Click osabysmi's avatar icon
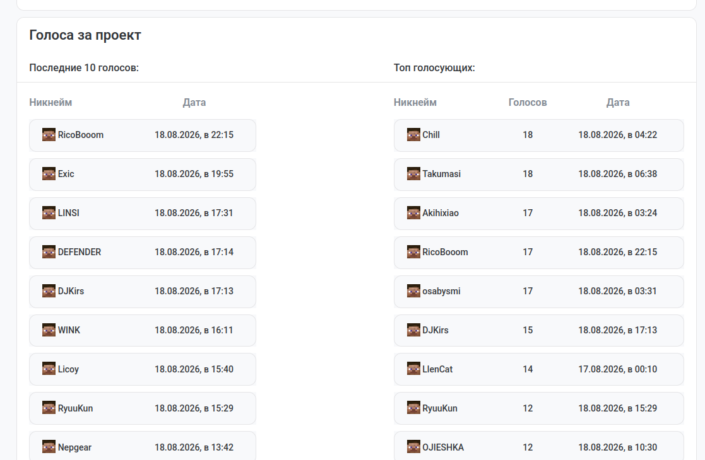Screen dimensions: 705x460 (x=413, y=291)
